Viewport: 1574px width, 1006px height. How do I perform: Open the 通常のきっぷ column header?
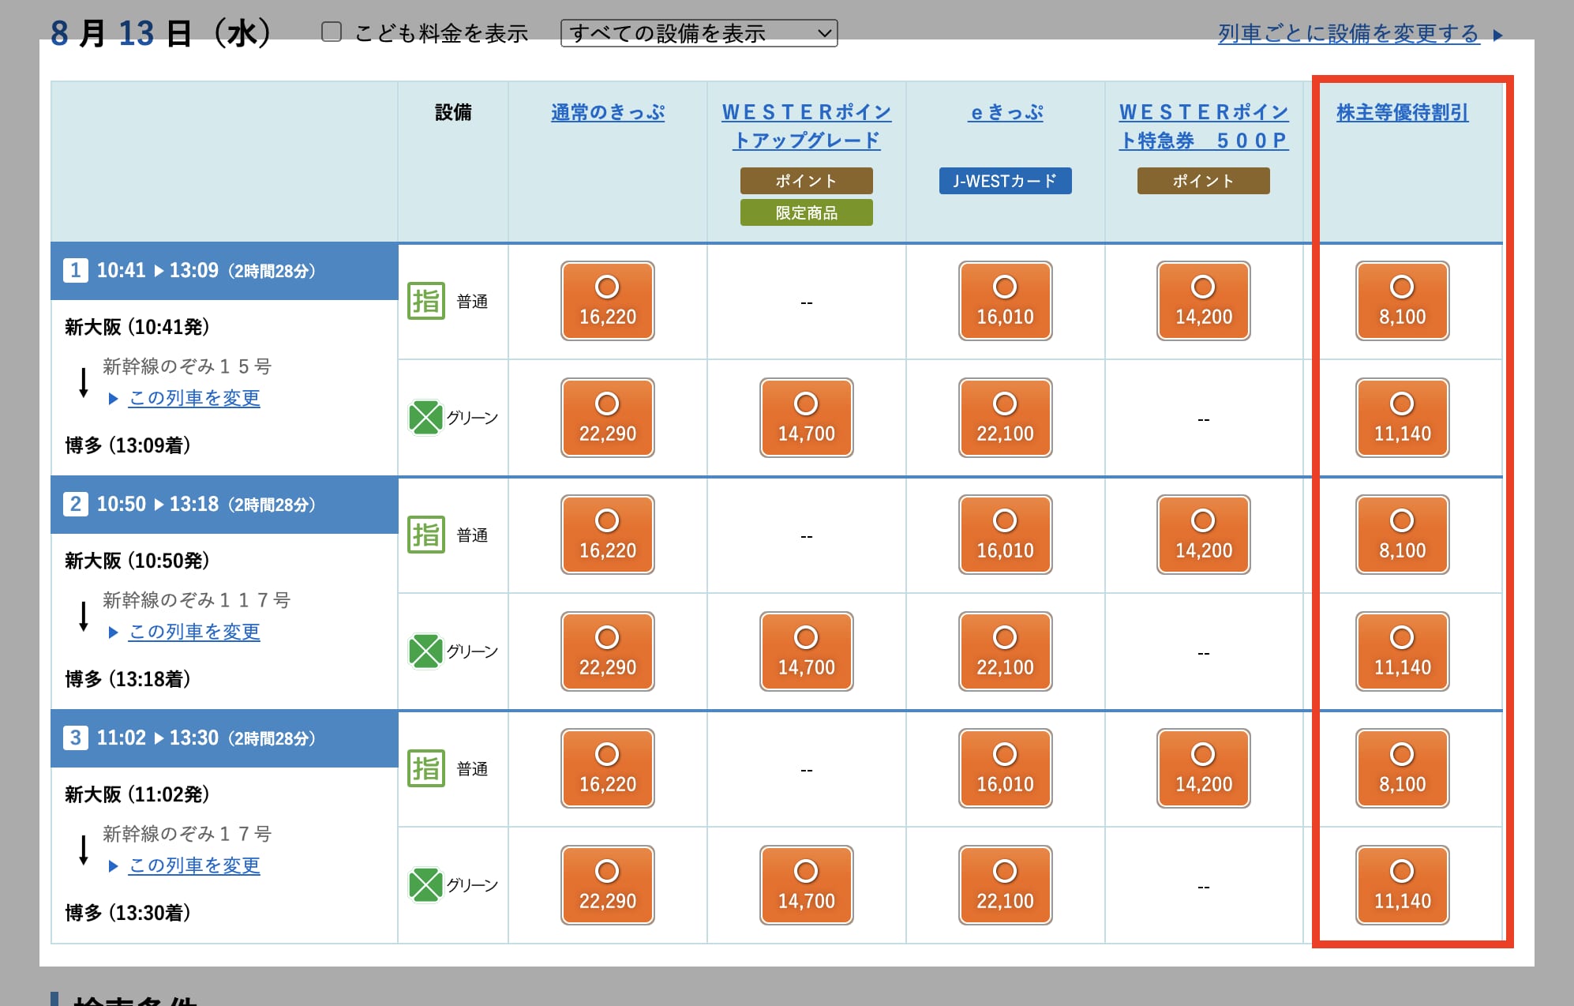(x=607, y=112)
